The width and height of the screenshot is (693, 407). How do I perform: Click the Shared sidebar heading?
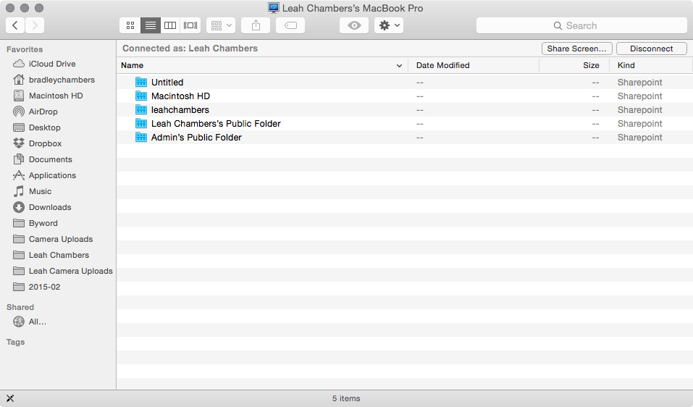click(x=20, y=306)
